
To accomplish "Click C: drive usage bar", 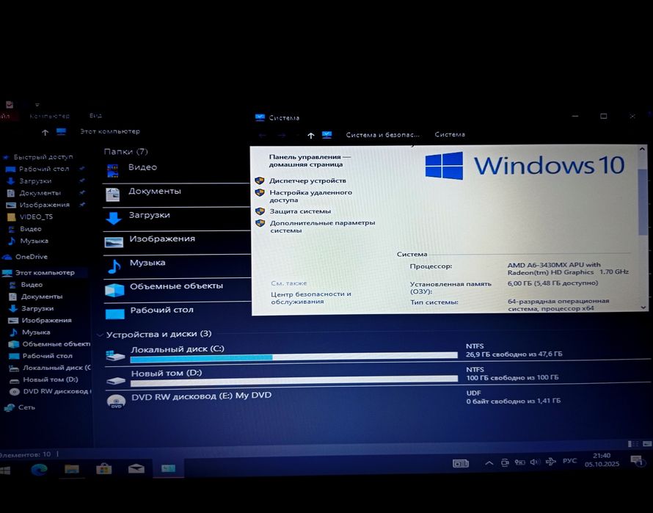I will (x=293, y=357).
